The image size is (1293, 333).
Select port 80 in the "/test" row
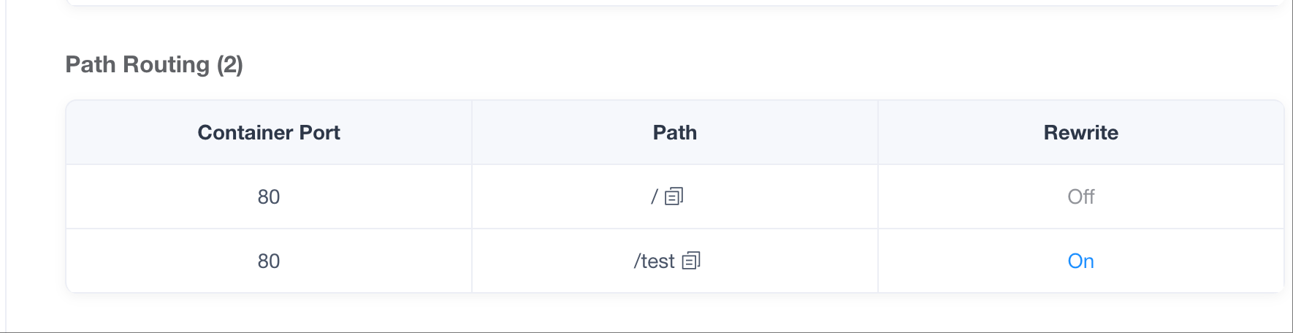click(269, 261)
